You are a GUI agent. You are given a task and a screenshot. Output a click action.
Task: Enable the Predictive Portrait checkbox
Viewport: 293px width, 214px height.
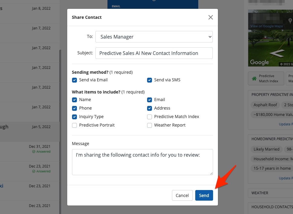(74, 125)
